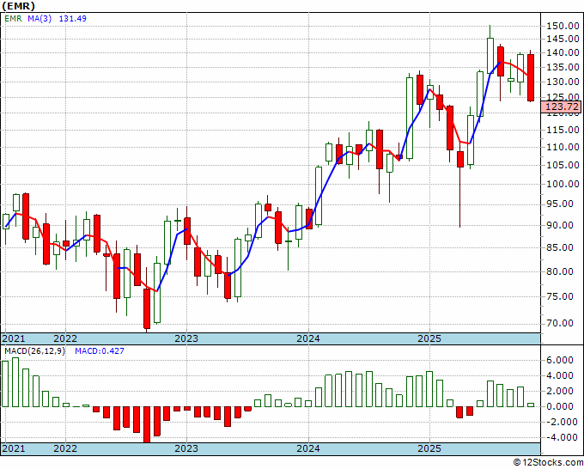Click the 2.000 MACD axis label
The width and height of the screenshot is (584, 469).
(x=560, y=391)
